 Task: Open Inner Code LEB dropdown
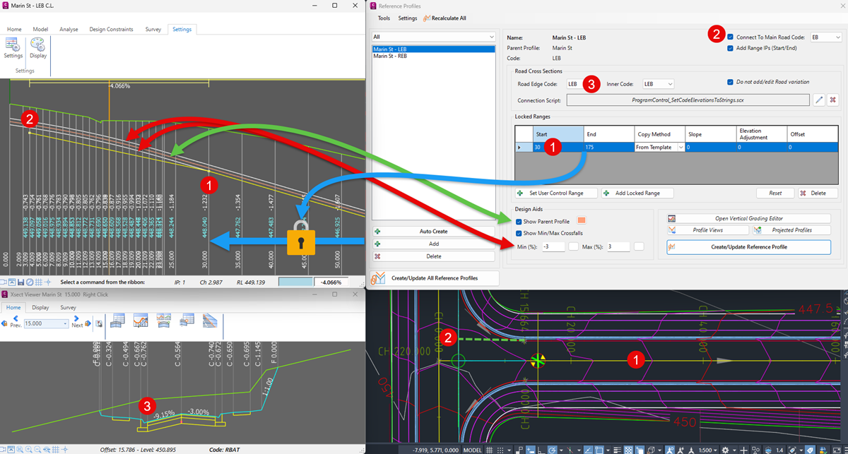pyautogui.click(x=658, y=84)
